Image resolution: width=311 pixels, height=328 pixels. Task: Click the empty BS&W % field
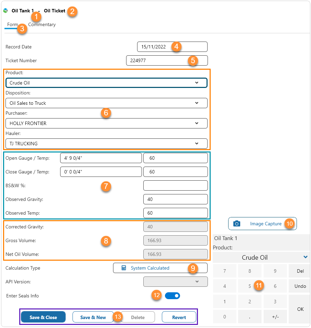click(x=175, y=185)
